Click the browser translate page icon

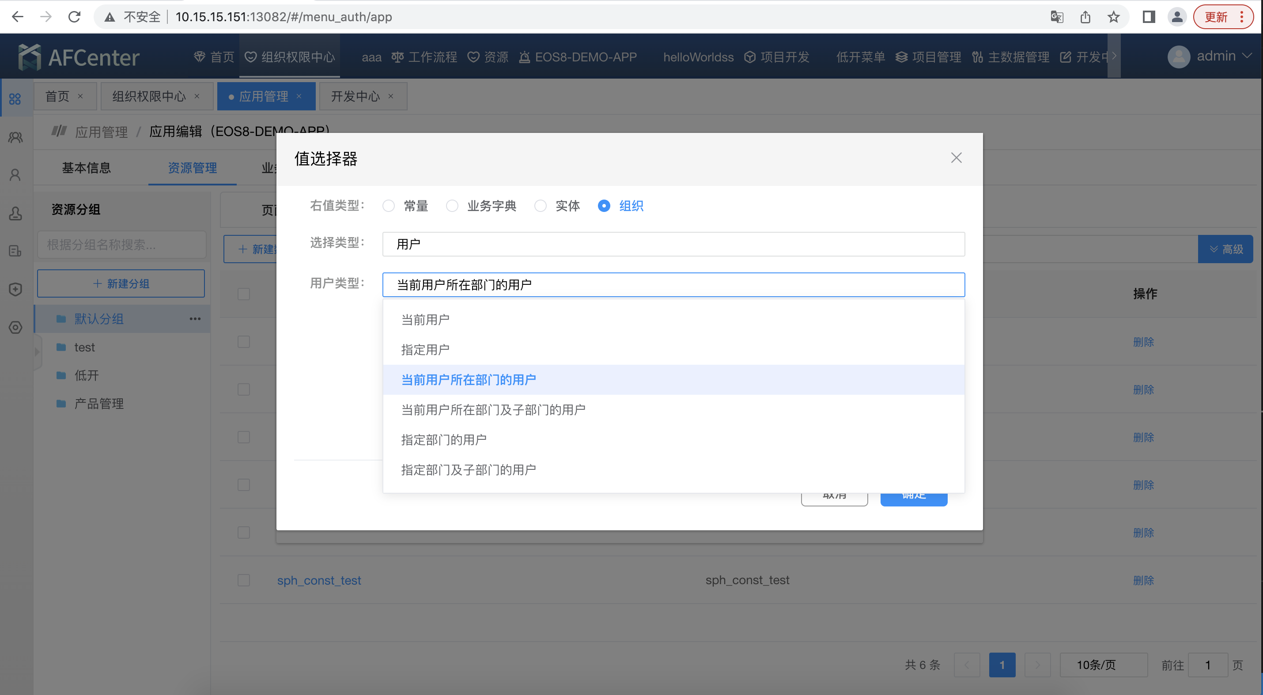click(1057, 17)
